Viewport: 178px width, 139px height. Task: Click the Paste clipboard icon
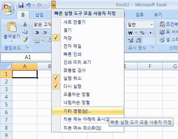(x=12, y=27)
